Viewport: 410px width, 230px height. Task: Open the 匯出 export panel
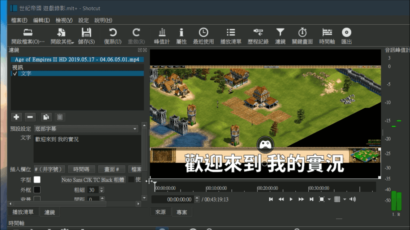tap(347, 36)
